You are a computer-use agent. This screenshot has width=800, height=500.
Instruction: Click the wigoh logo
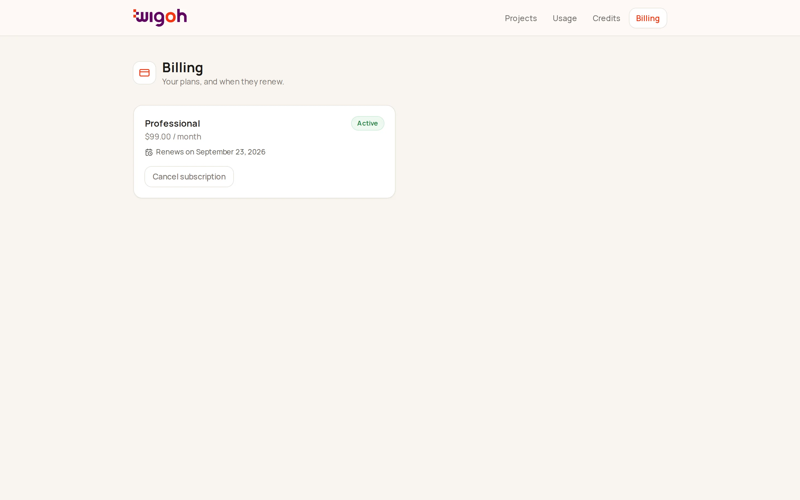click(160, 17)
